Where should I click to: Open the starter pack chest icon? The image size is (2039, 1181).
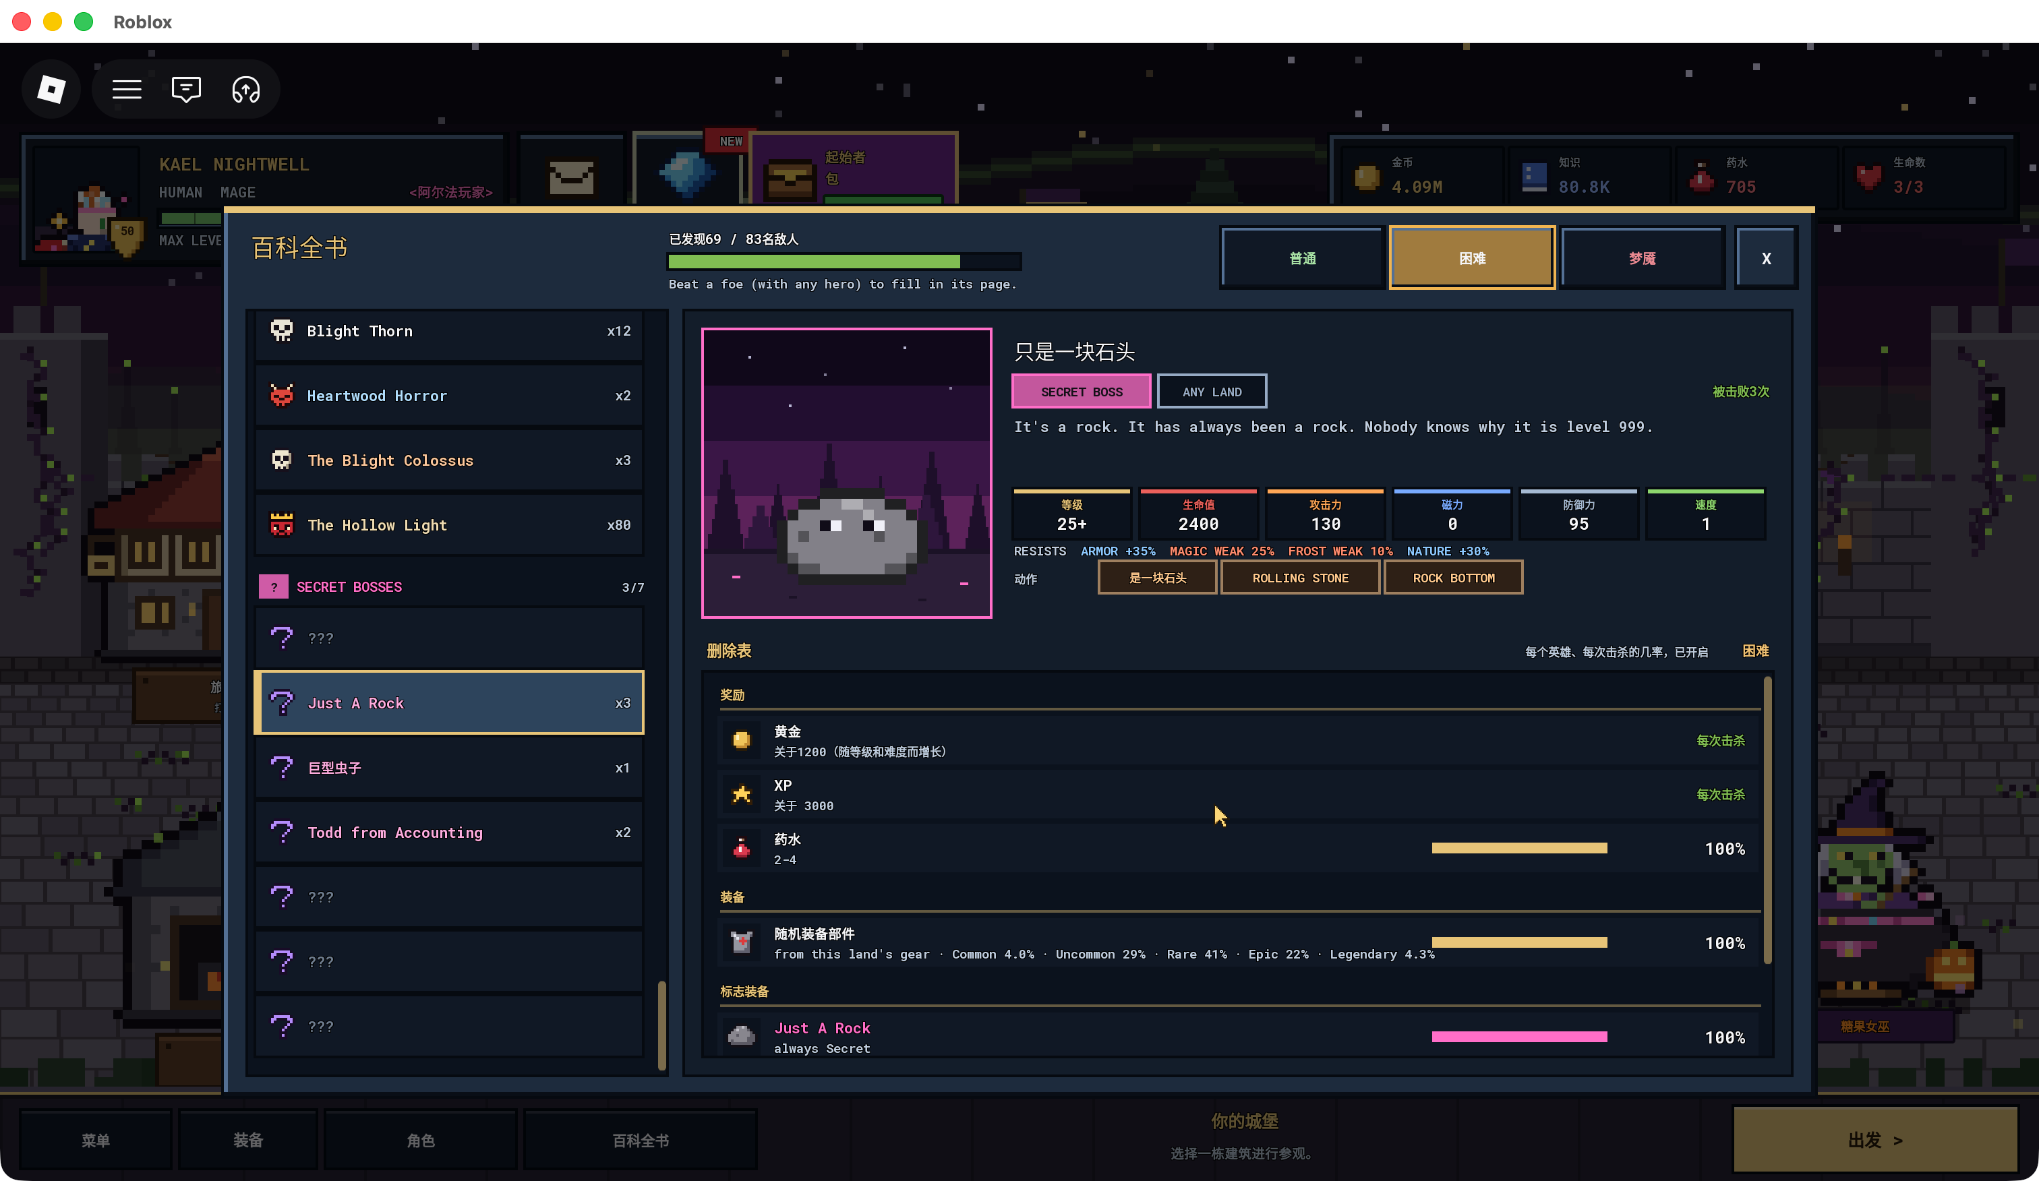(790, 179)
